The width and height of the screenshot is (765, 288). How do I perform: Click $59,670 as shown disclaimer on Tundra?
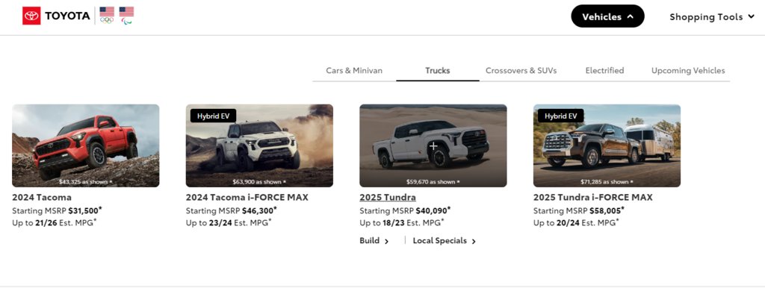pos(433,182)
